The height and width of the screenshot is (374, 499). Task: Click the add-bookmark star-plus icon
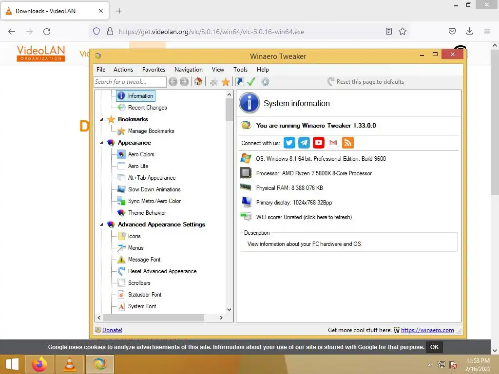coord(214,82)
